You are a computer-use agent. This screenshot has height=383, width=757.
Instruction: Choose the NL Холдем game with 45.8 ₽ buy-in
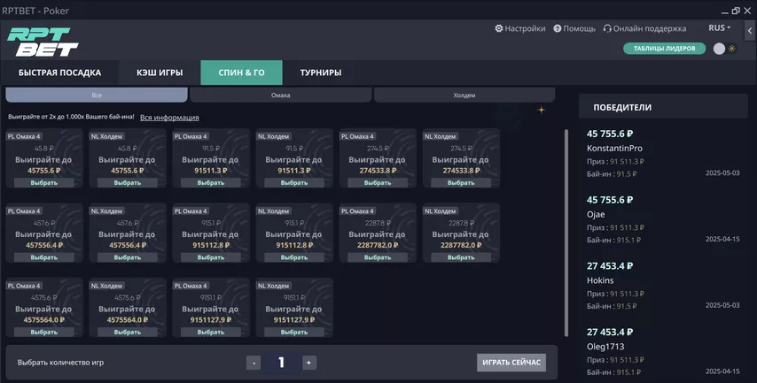128,183
